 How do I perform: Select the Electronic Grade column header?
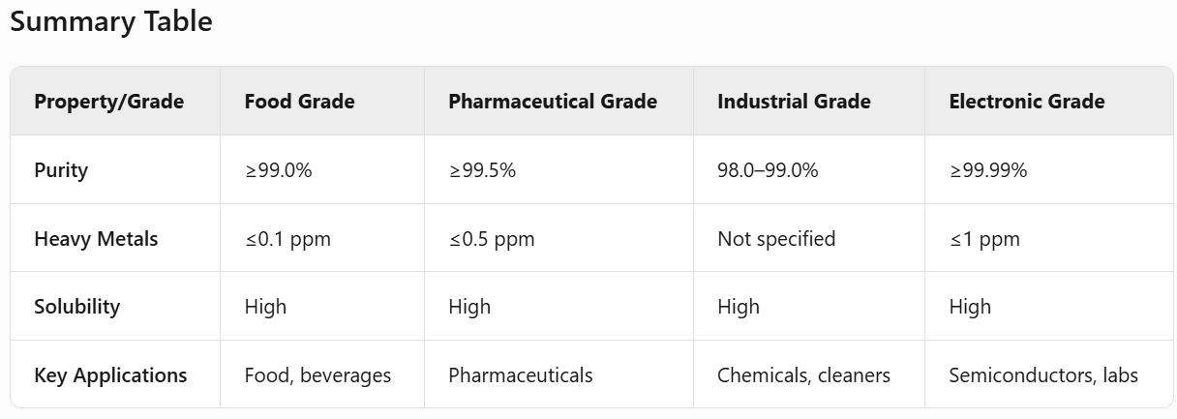pos(1027,102)
